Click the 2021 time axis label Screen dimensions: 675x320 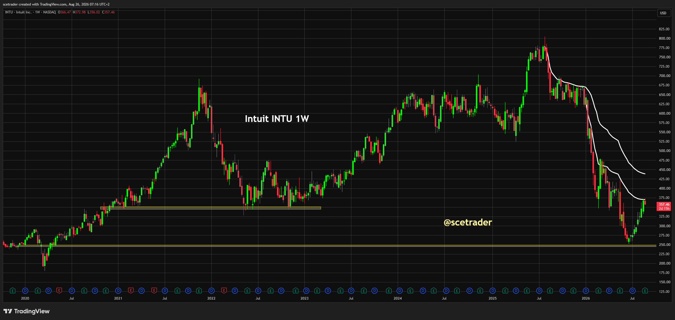click(118, 298)
